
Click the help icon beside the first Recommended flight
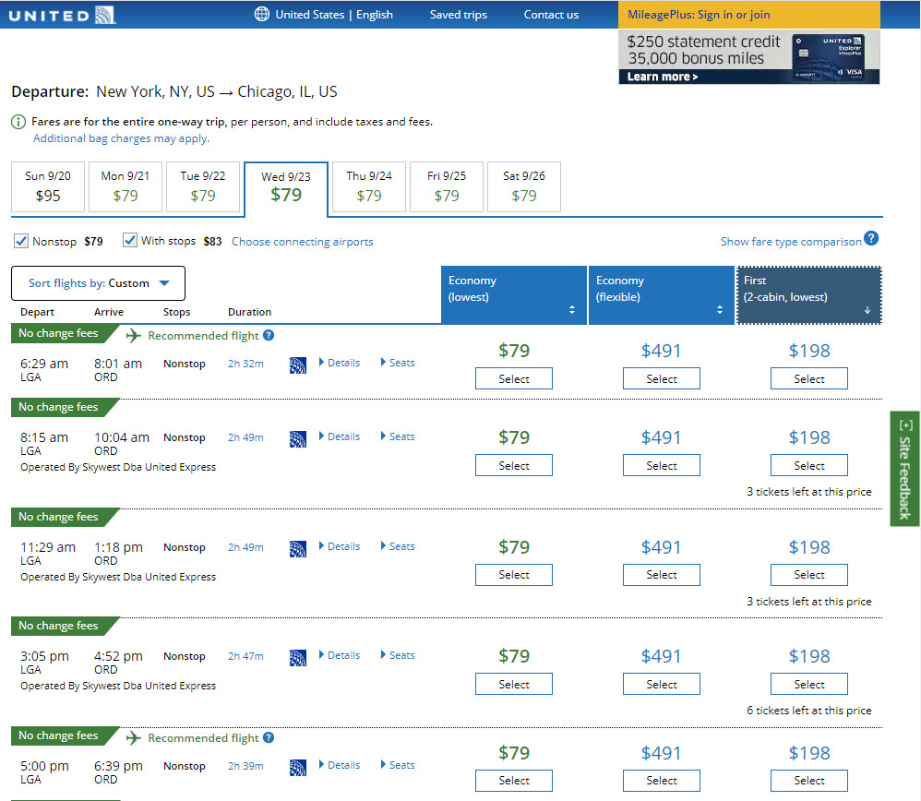[269, 335]
